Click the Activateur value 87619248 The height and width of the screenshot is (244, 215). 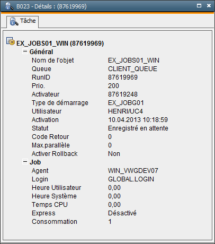pyautogui.click(x=123, y=94)
